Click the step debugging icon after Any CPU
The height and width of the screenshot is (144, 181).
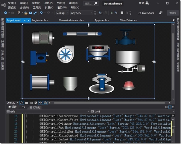(x=101, y=13)
